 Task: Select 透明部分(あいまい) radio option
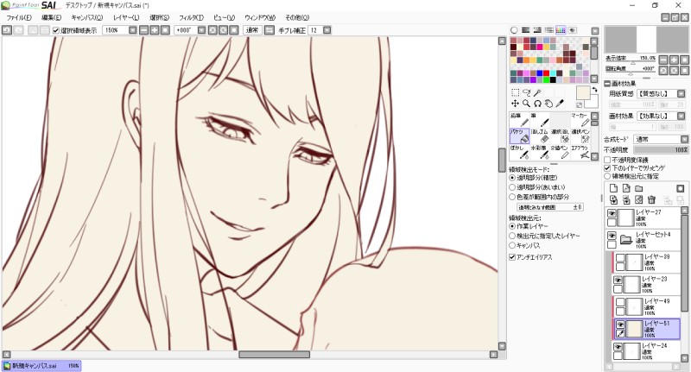pyautogui.click(x=512, y=187)
